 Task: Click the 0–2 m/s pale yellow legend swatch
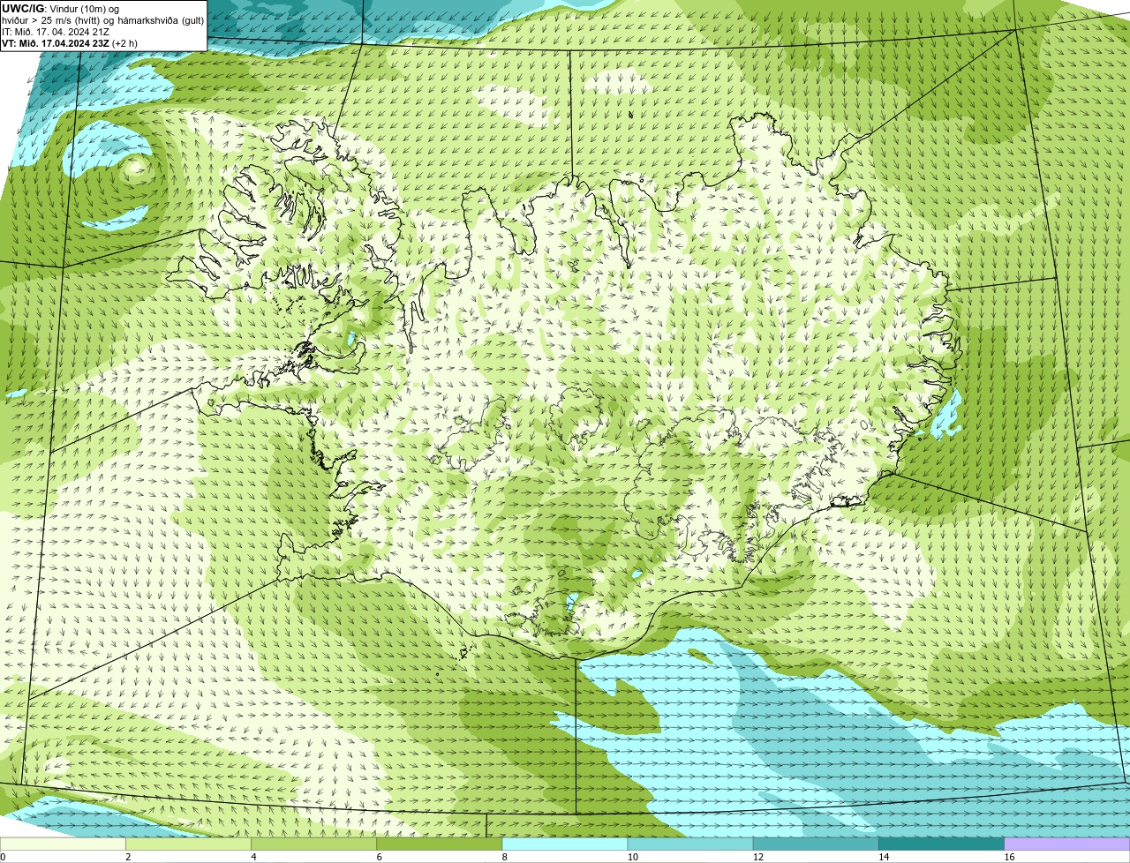(x=63, y=844)
